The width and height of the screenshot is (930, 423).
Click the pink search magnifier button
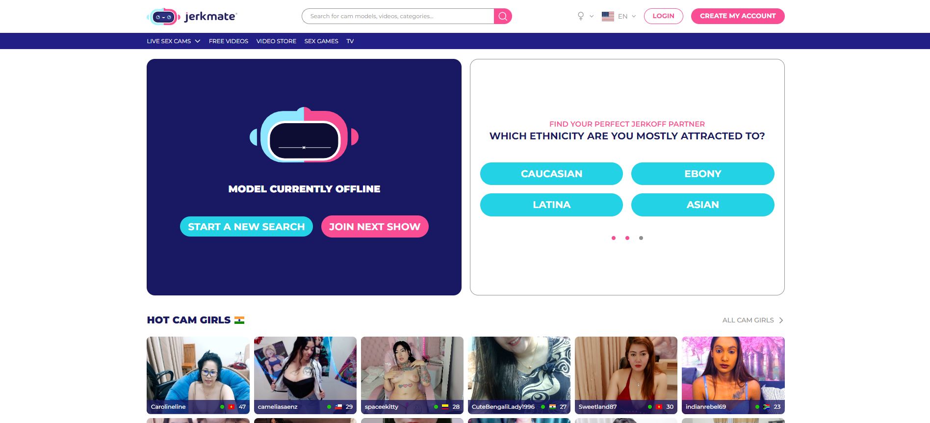point(503,16)
